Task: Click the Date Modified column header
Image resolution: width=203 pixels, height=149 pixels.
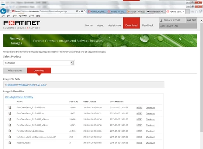Action: pos(117,102)
